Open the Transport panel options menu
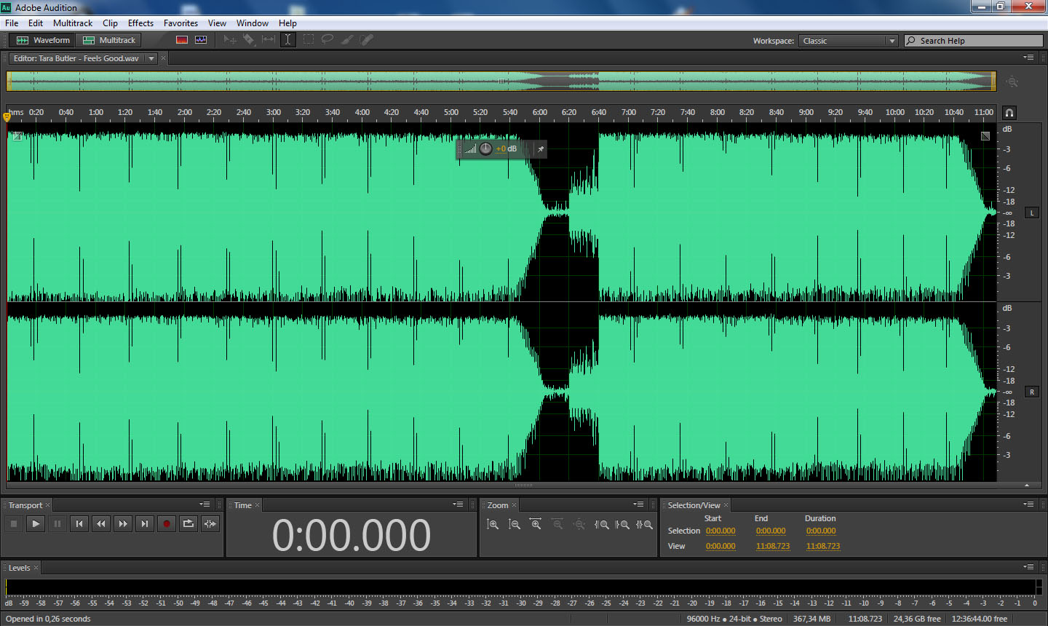Screen dimensions: 1048x626 point(205,504)
